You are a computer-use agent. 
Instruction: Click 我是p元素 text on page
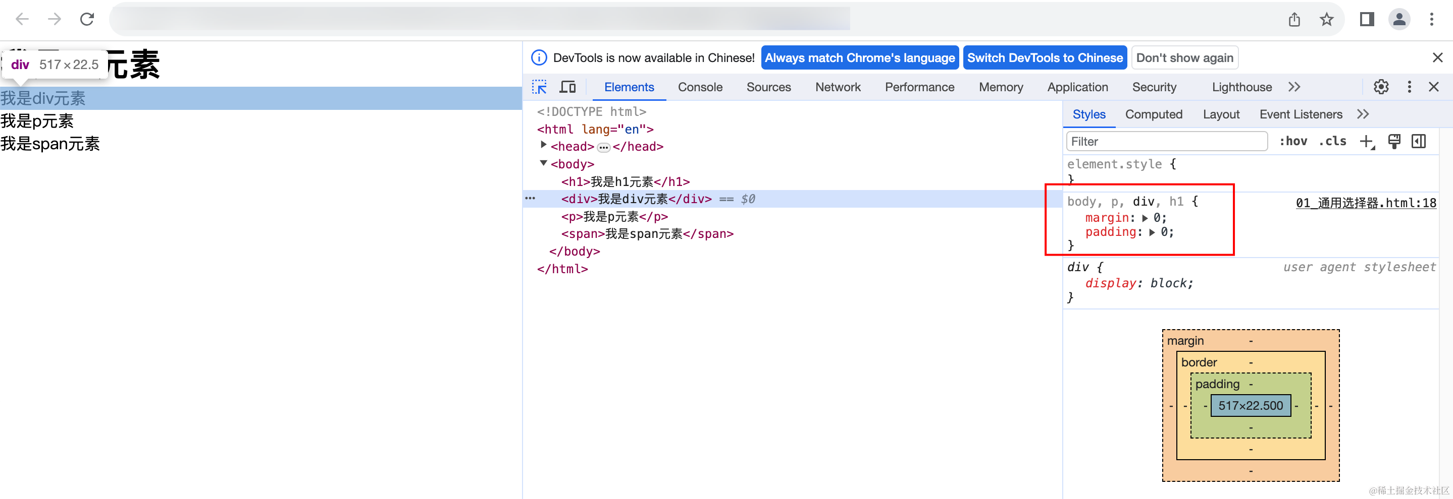pos(37,121)
